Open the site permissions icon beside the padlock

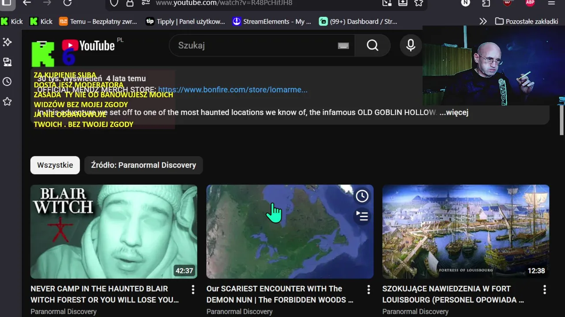click(x=146, y=3)
